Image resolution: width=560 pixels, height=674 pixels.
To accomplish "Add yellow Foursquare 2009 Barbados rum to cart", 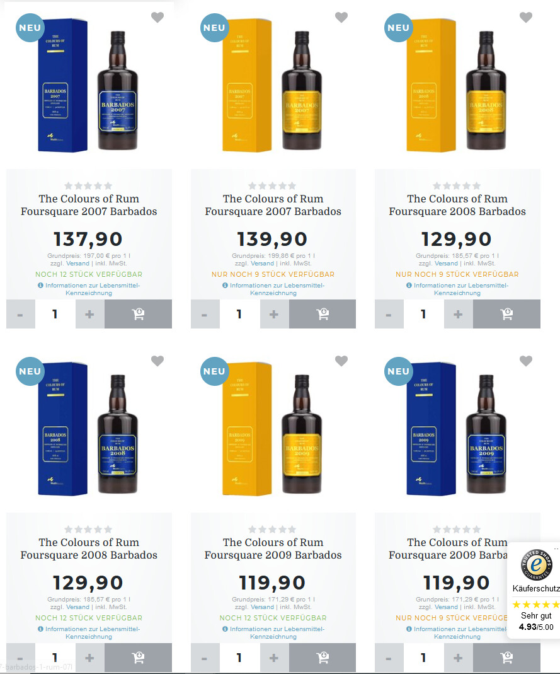I will [x=322, y=658].
